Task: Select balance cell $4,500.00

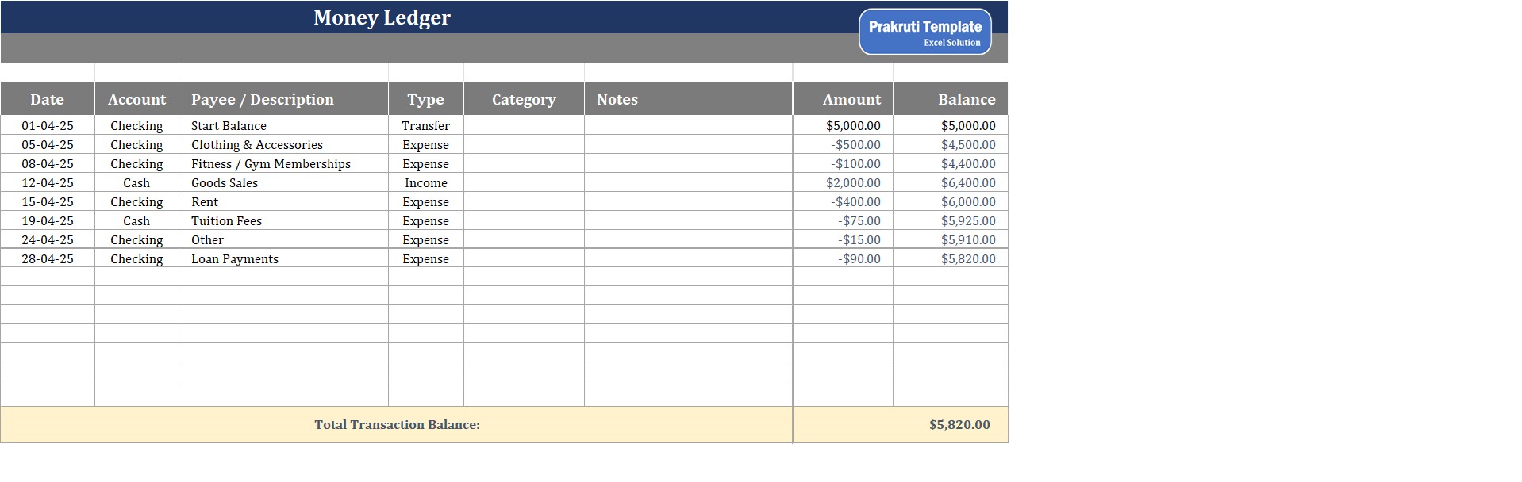Action: pos(951,144)
